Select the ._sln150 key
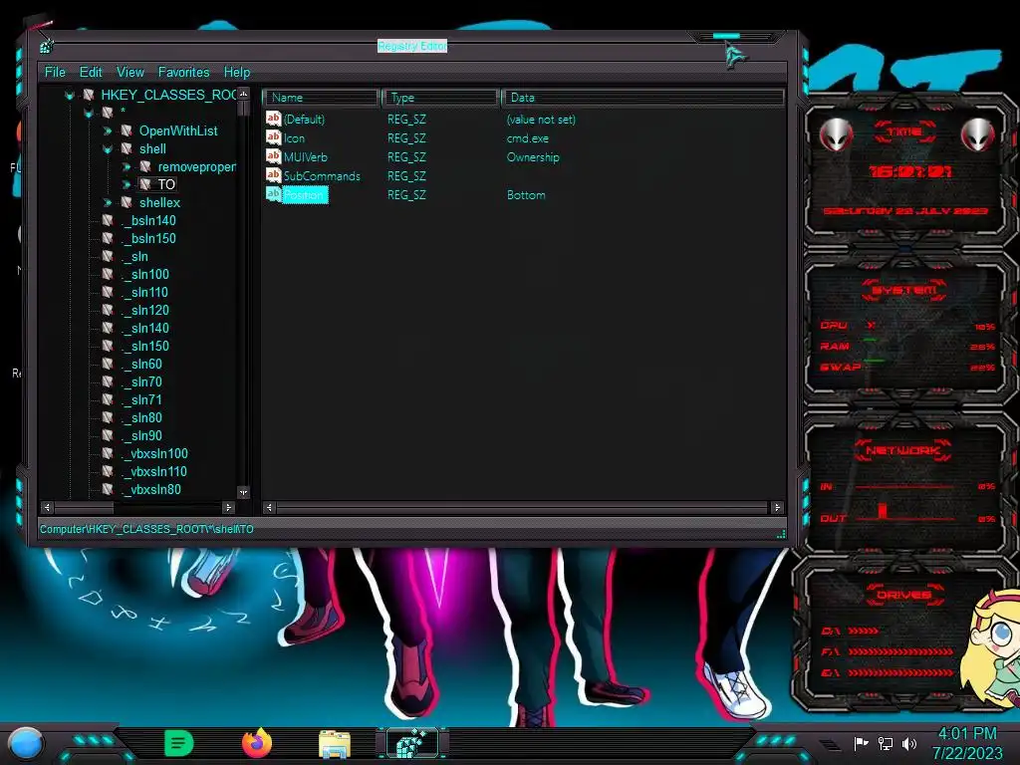 [x=145, y=346]
